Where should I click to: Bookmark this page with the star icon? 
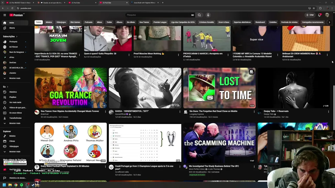click(314, 8)
